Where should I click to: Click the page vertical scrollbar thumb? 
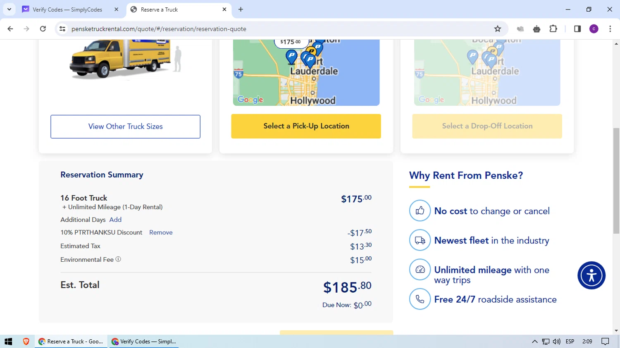(x=616, y=180)
